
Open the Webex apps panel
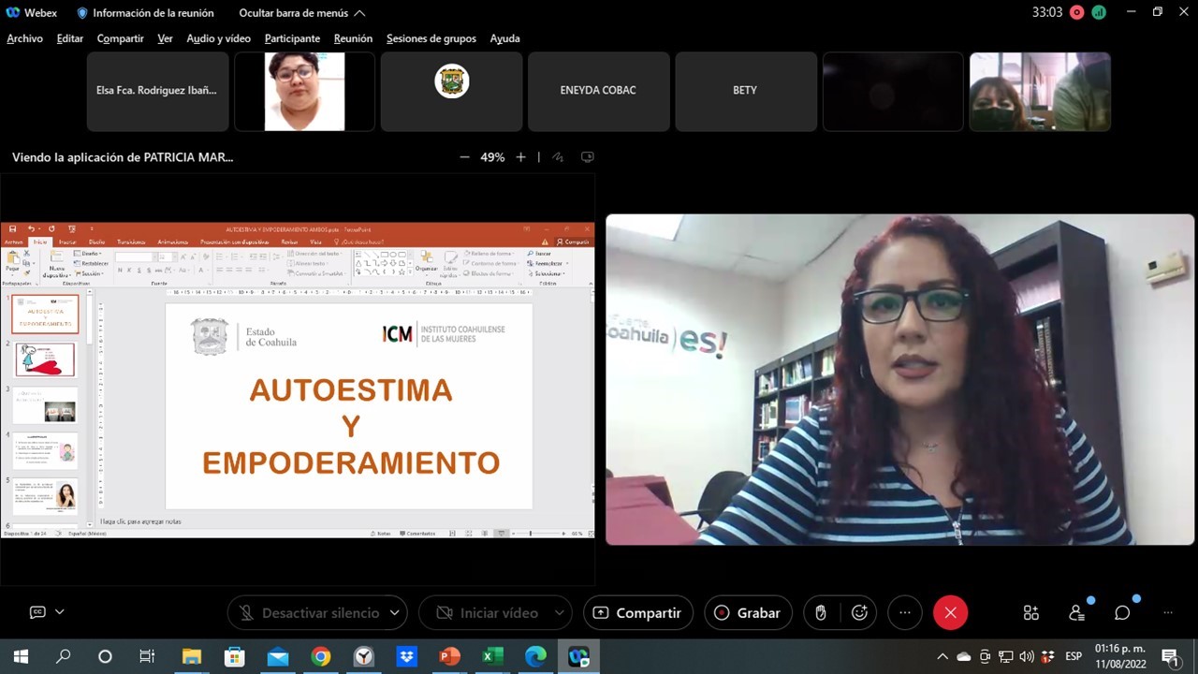(1030, 613)
